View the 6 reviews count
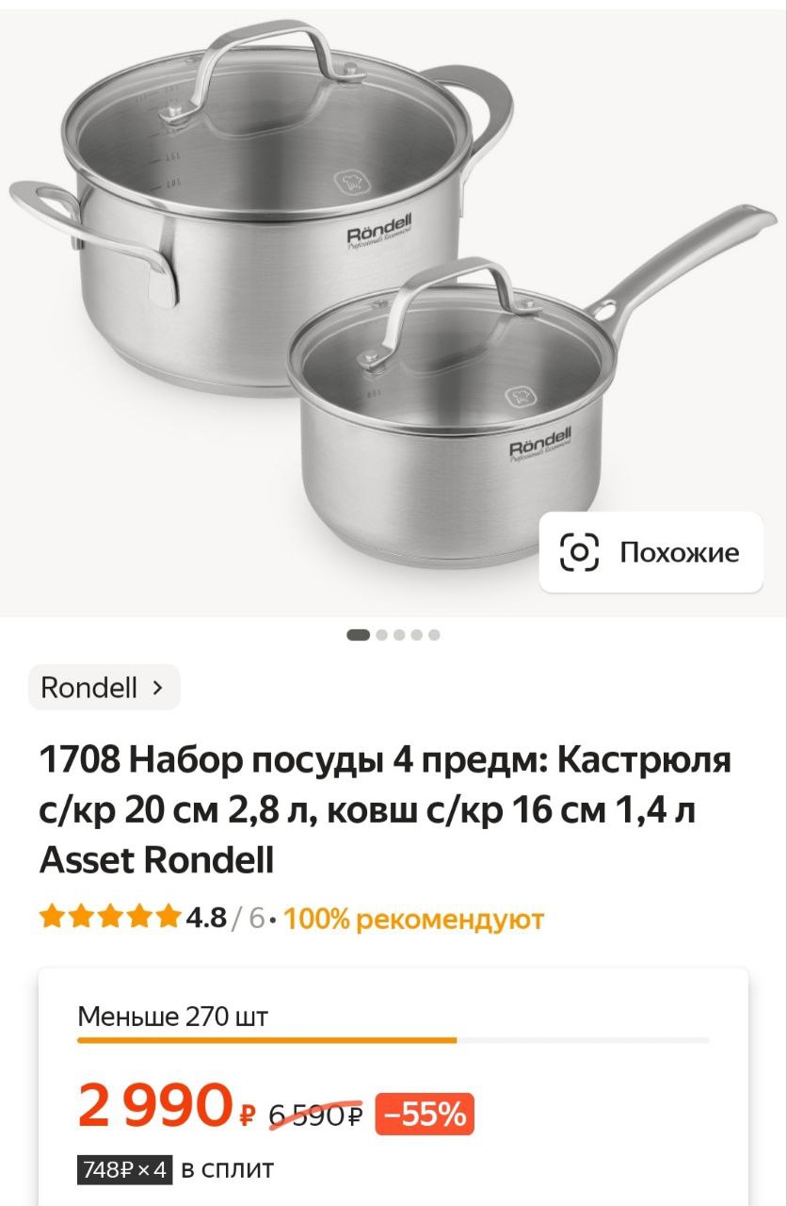 tap(256, 918)
